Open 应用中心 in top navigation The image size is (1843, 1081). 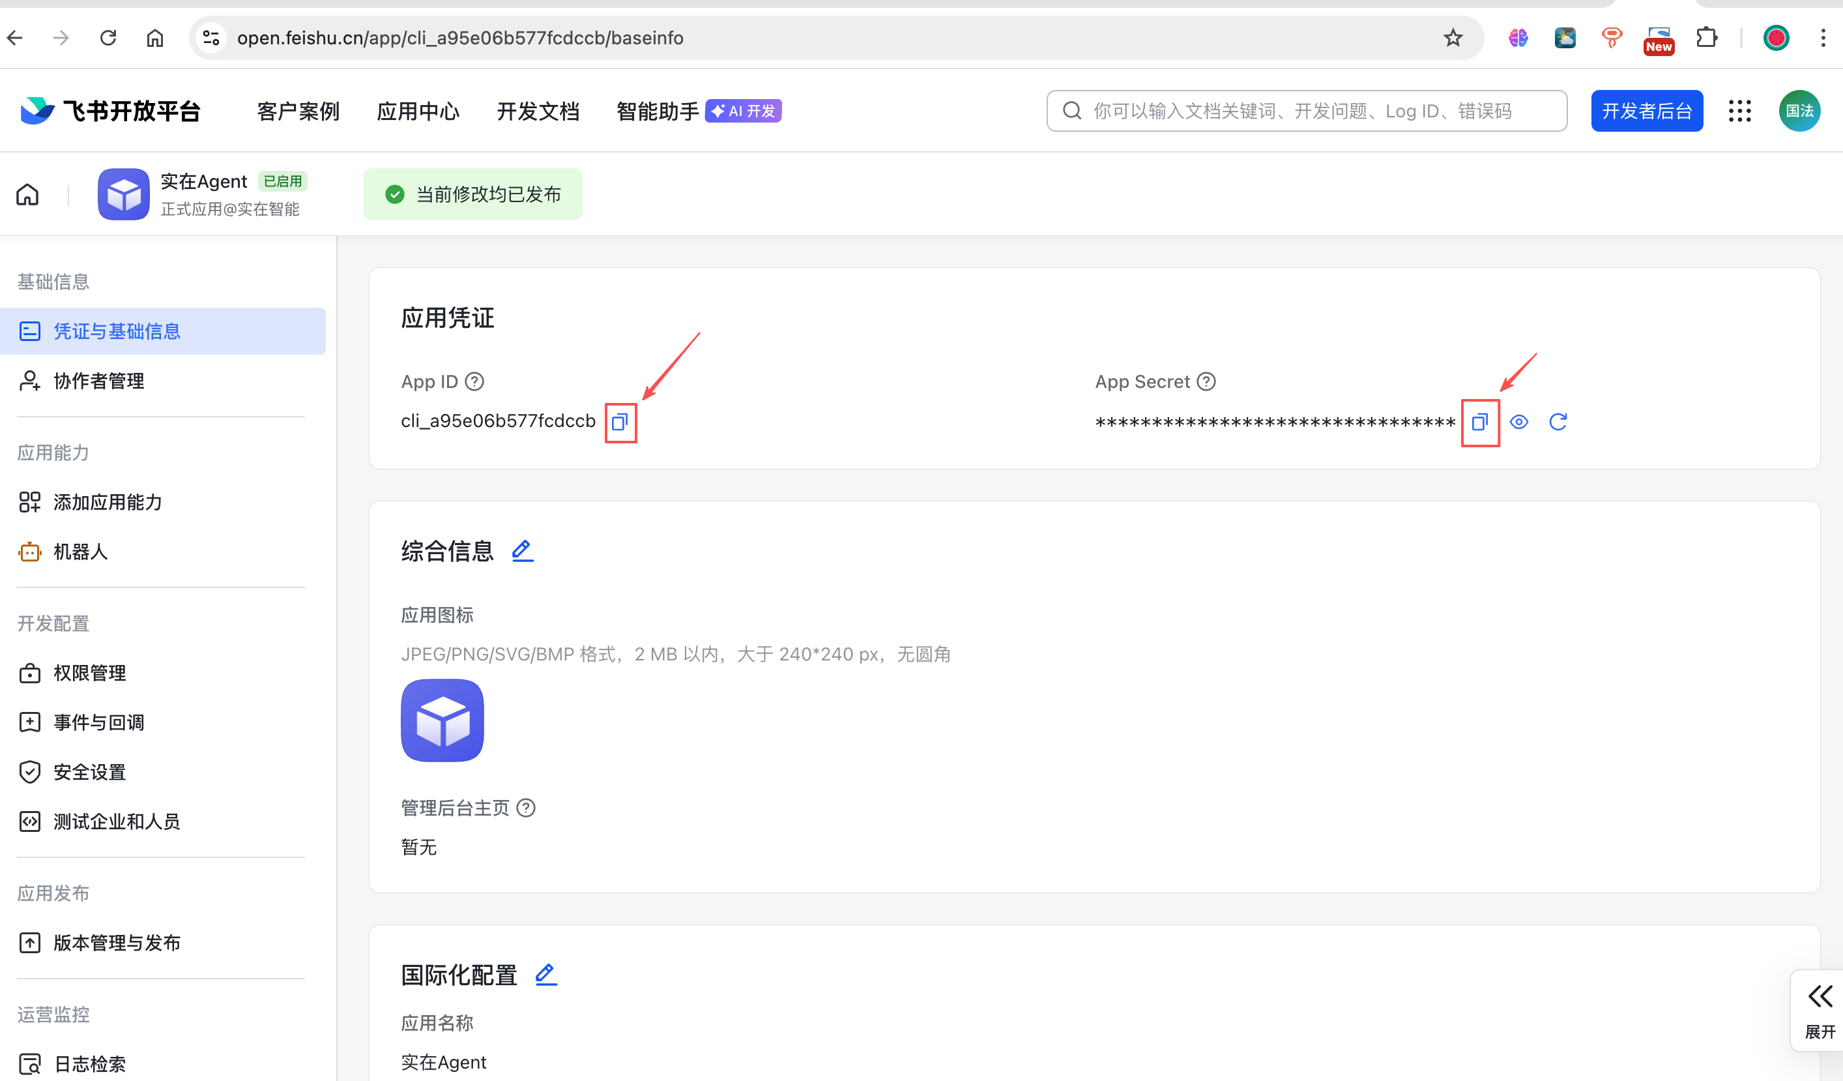418,111
